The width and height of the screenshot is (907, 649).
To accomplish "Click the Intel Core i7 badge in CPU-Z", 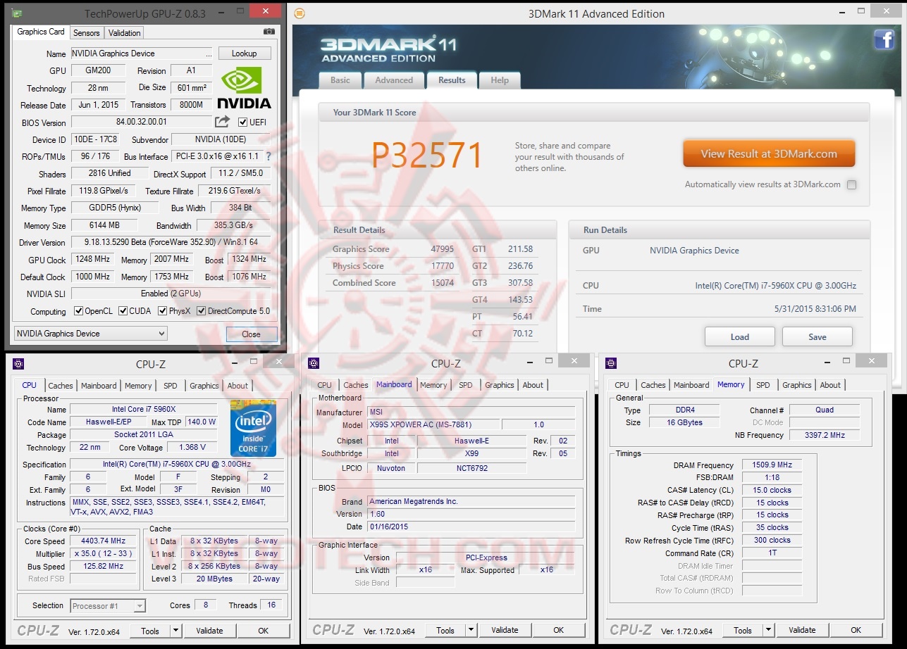I will click(x=253, y=429).
